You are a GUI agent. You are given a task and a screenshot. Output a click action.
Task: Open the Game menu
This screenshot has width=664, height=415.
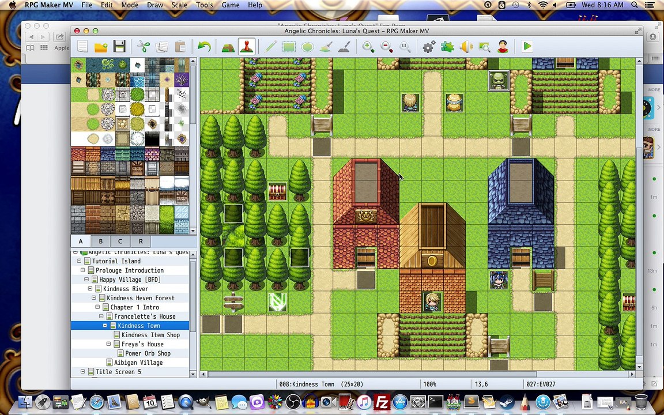[231, 5]
